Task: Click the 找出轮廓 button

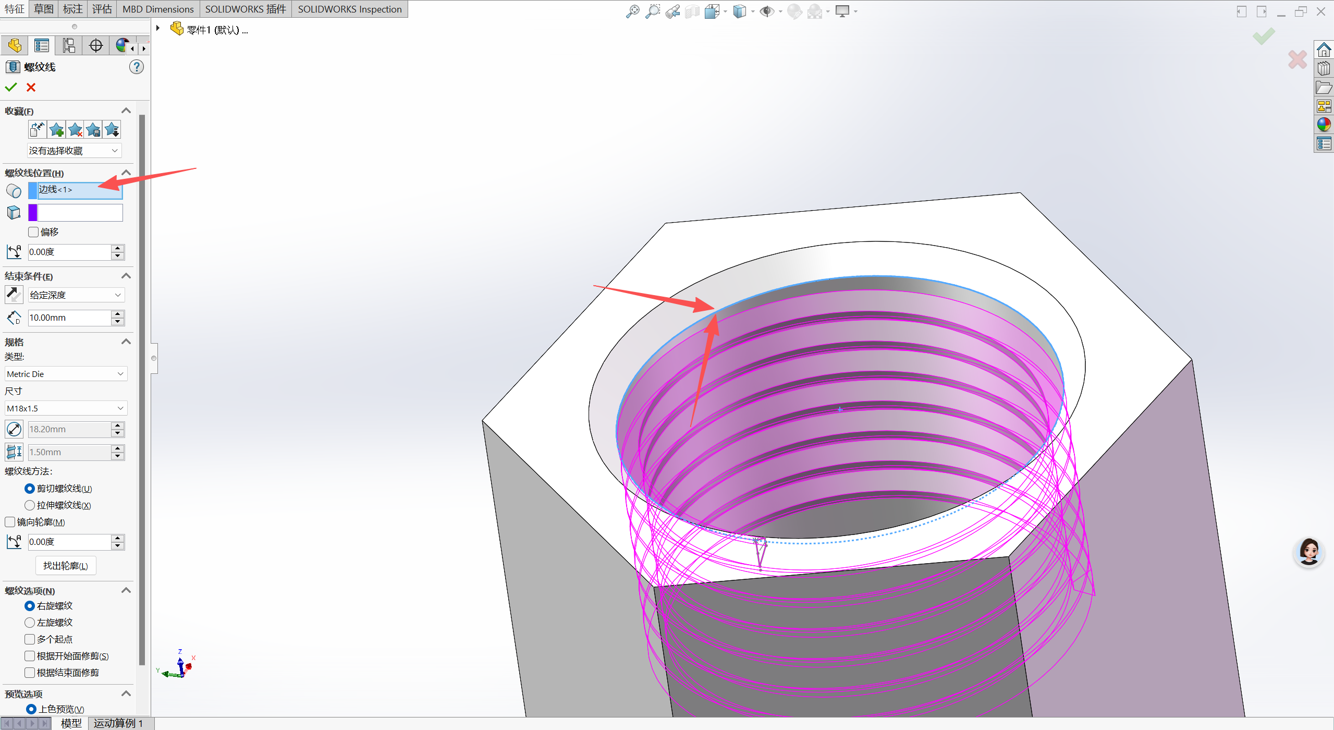Action: 66,566
